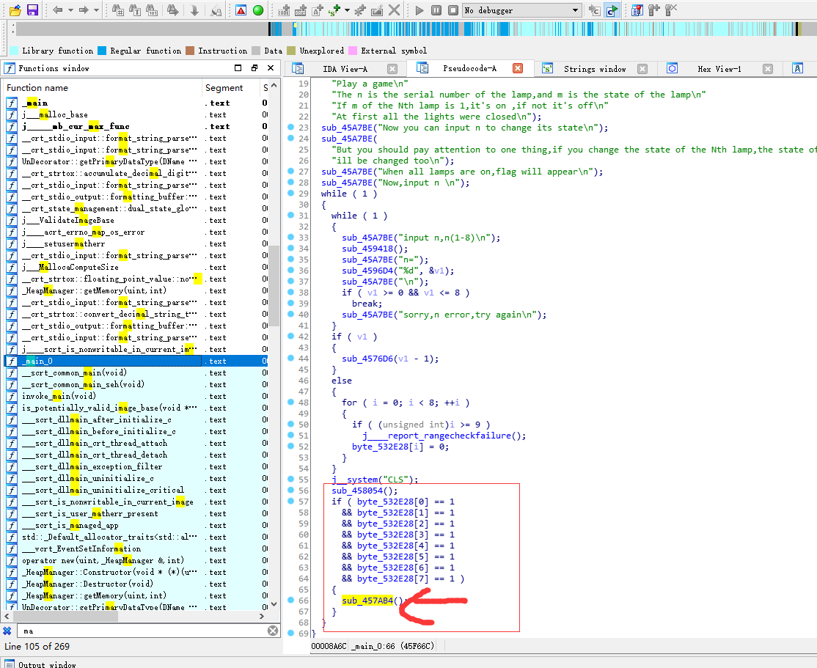The height and width of the screenshot is (668, 817).
Task: Switch to Hex View-1 tab
Action: (719, 69)
